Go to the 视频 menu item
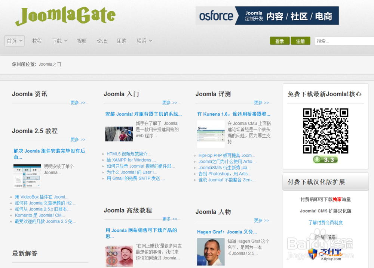Screen dimensions: 374x268 [82, 41]
